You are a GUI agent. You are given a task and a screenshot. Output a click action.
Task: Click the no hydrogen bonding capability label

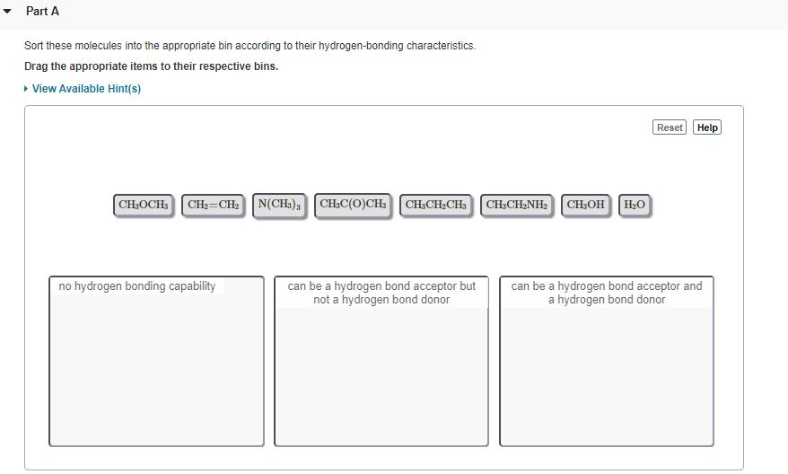pos(137,286)
